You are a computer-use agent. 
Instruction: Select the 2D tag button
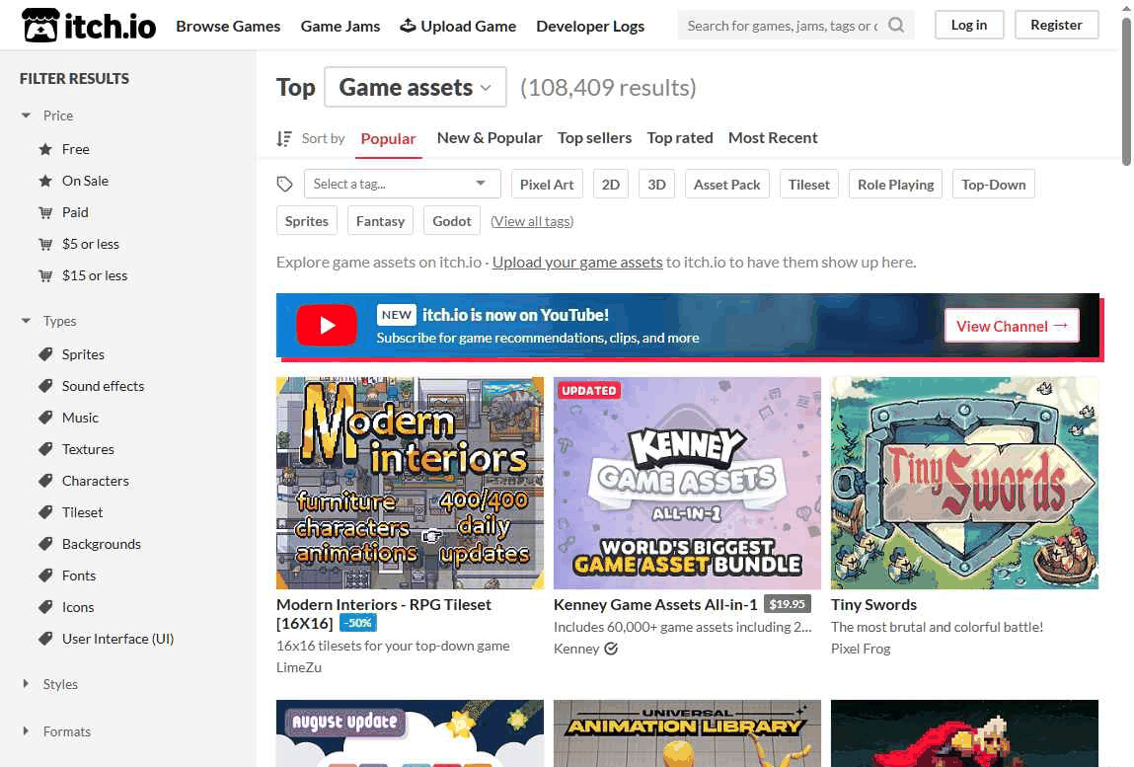[610, 184]
